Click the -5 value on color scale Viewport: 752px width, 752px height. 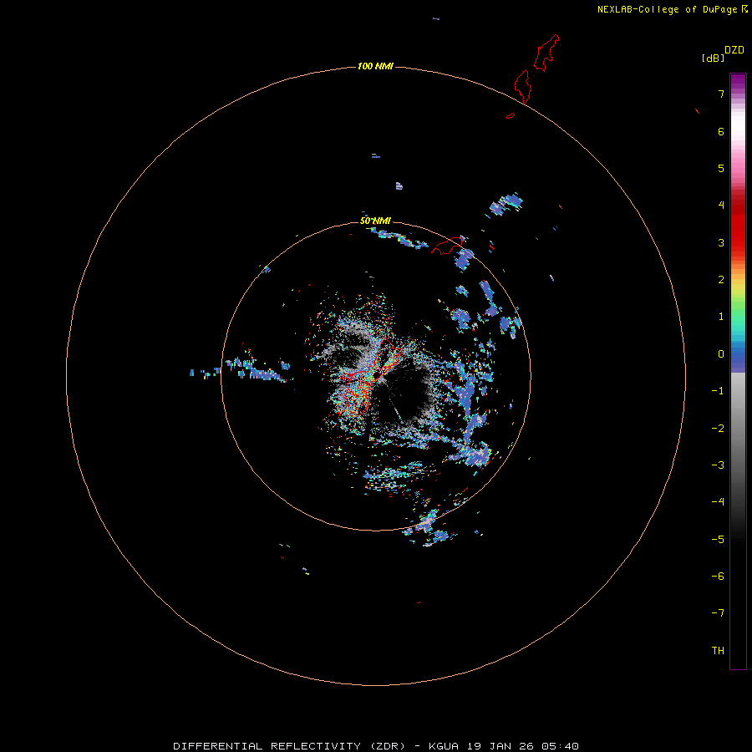tap(718, 540)
